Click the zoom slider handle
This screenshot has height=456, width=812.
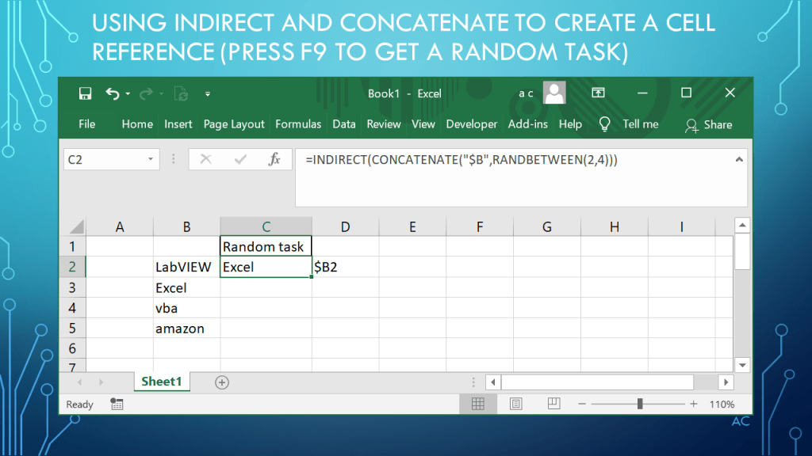(640, 405)
